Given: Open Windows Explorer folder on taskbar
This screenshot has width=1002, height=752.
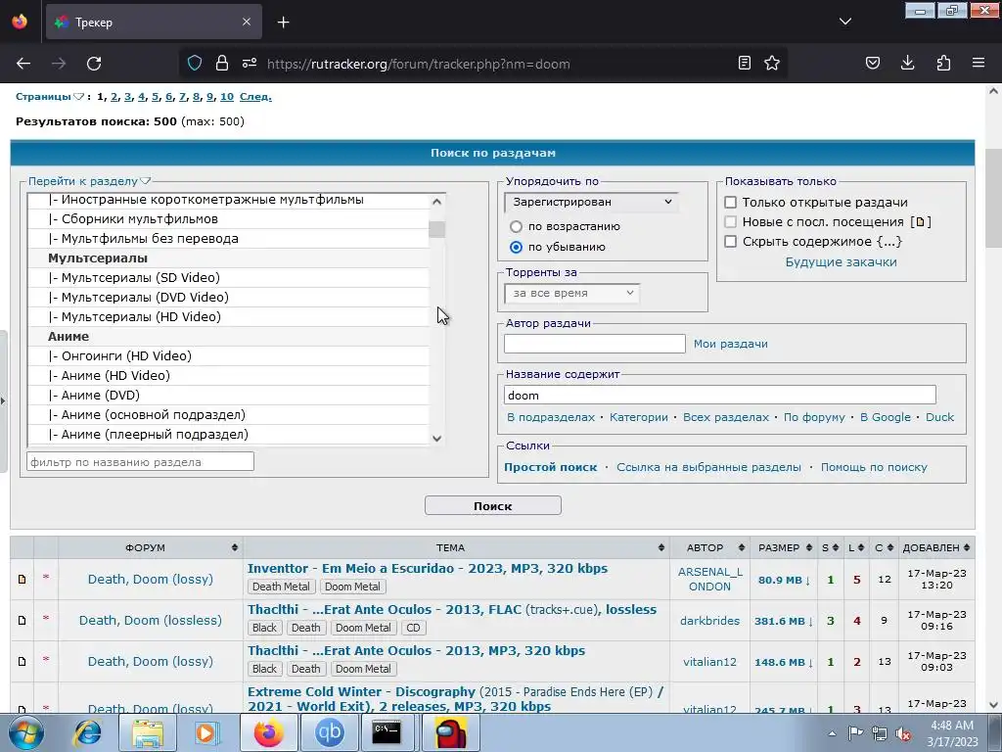Looking at the screenshot, I should coord(147,732).
